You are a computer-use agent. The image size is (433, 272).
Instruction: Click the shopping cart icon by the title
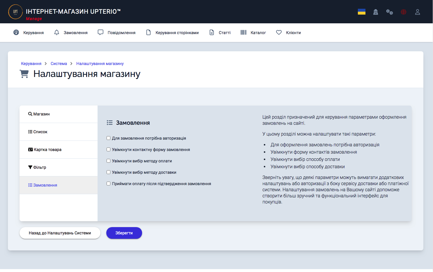point(24,74)
